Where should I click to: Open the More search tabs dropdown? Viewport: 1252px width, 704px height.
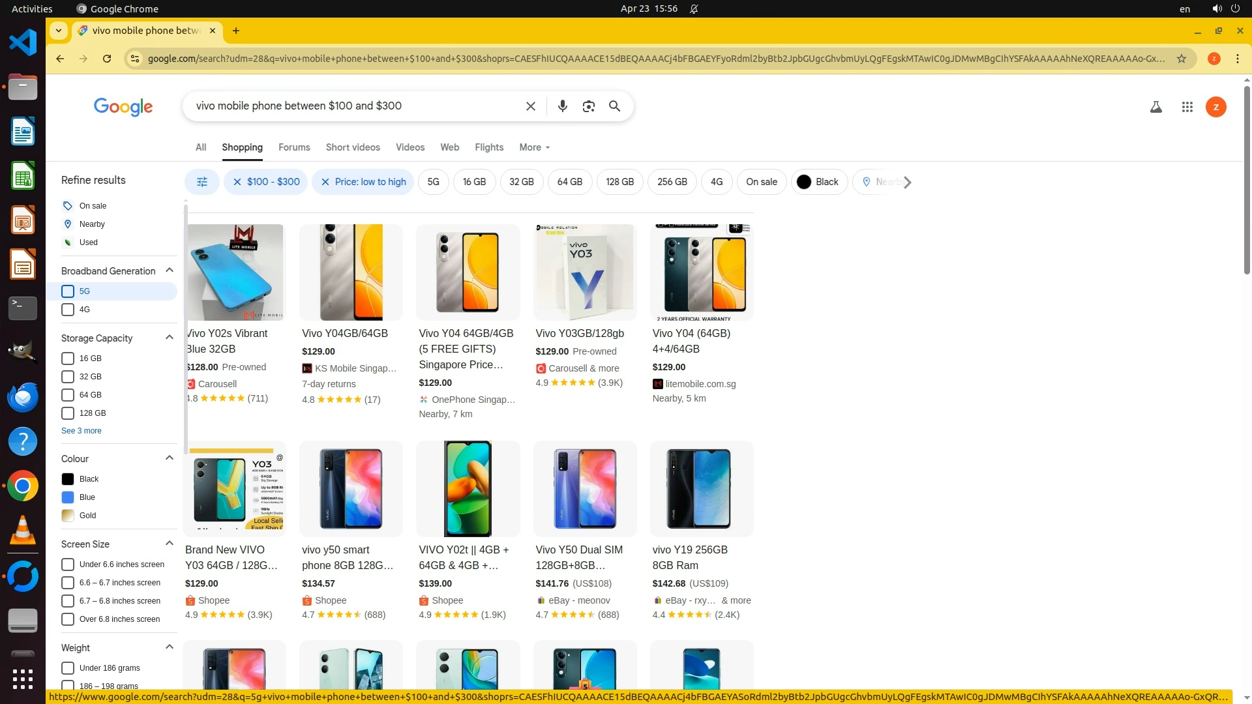[x=534, y=147]
